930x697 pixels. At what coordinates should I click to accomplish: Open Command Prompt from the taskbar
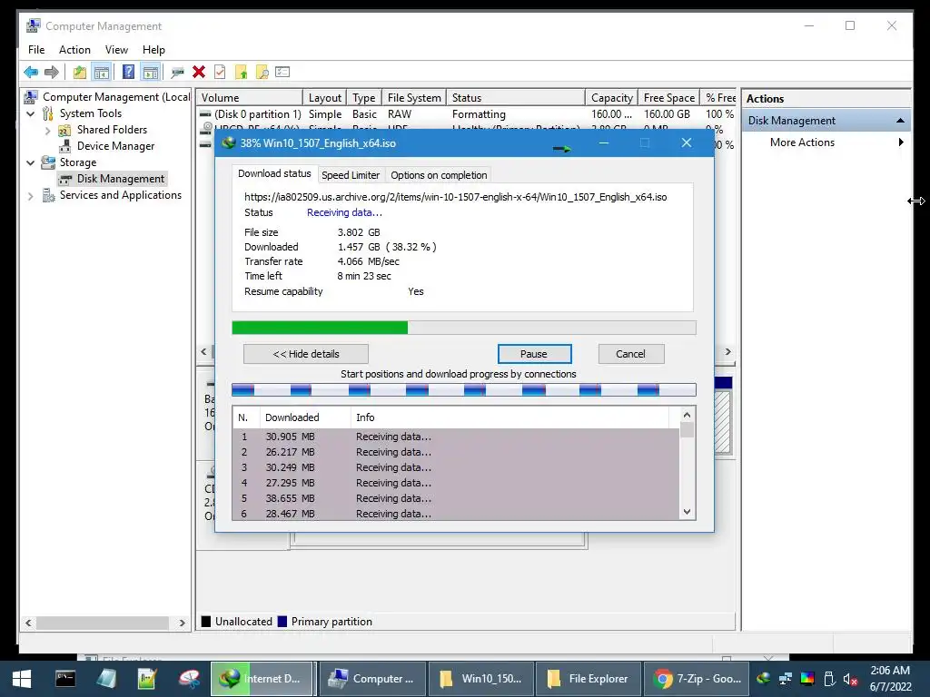[65, 679]
